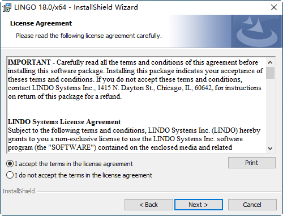Click the 'License Agreement' heading
Screen dimensions: 283x216
(41, 23)
